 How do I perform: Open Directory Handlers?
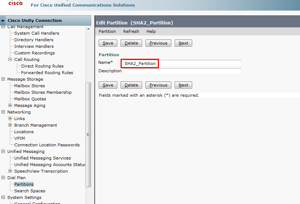point(34,40)
